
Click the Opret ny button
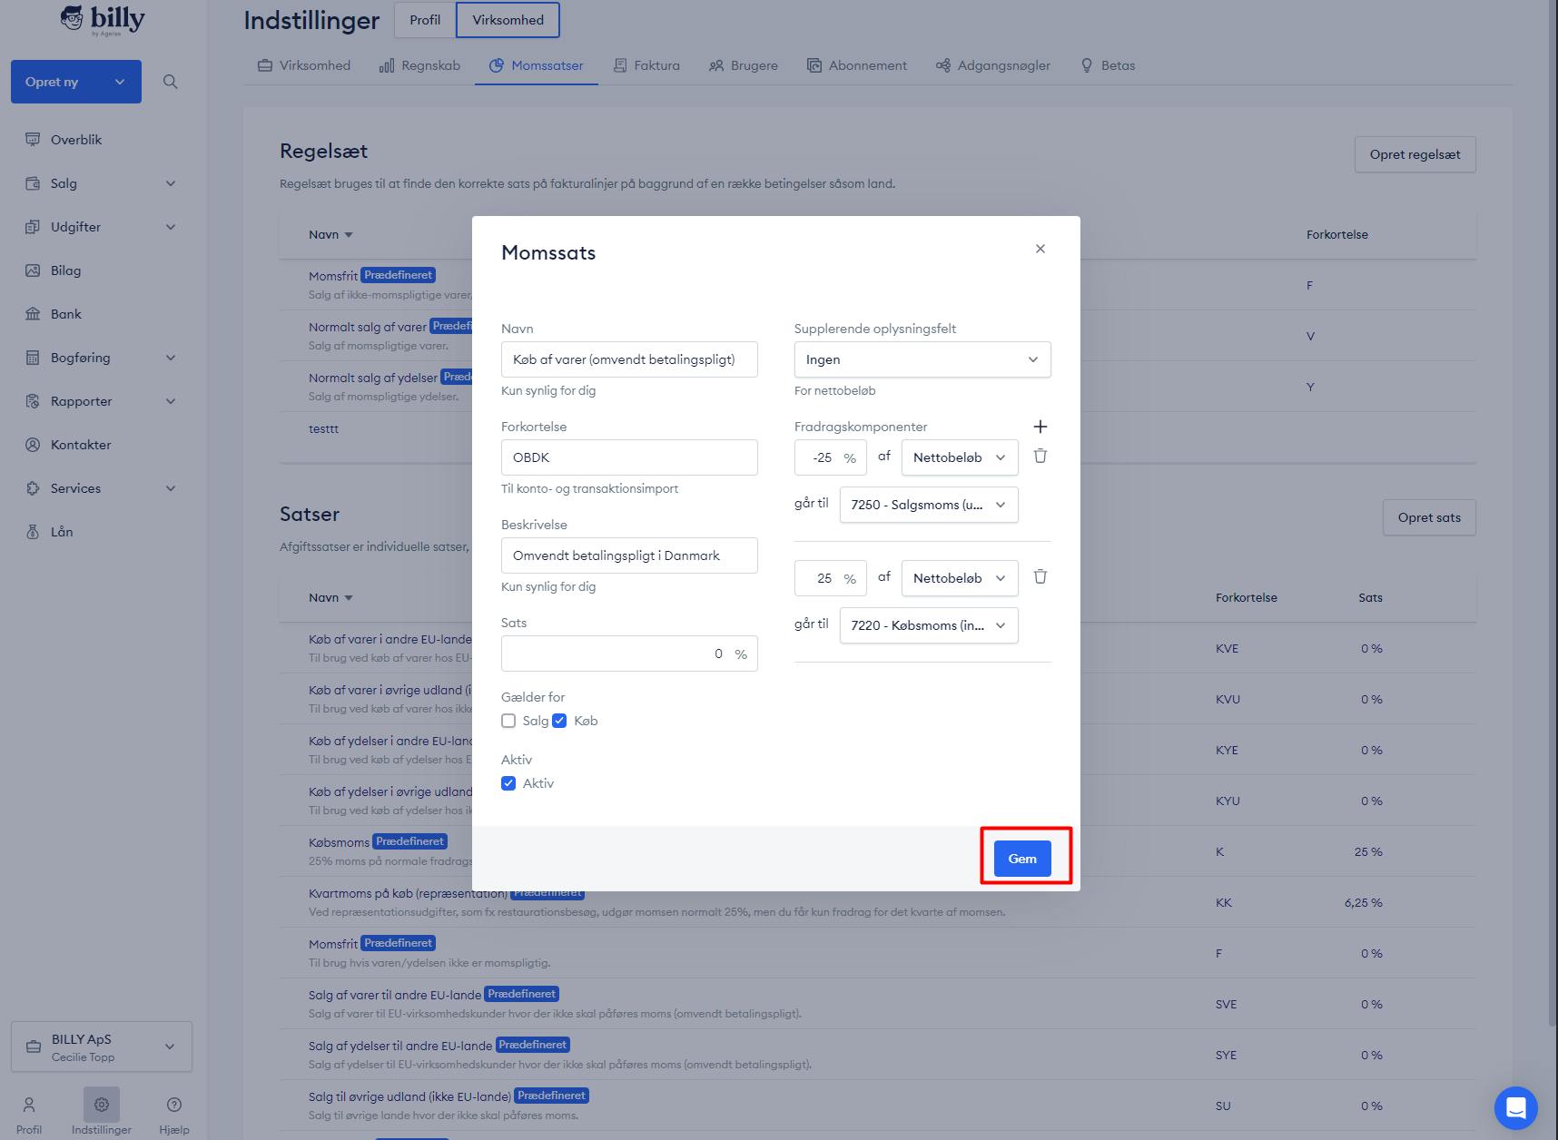click(76, 82)
